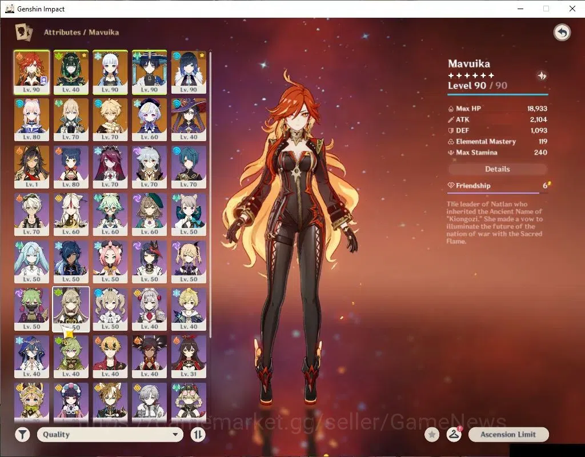This screenshot has height=457, width=585.
Task: Click Mavuika's character description text
Action: [x=494, y=222]
